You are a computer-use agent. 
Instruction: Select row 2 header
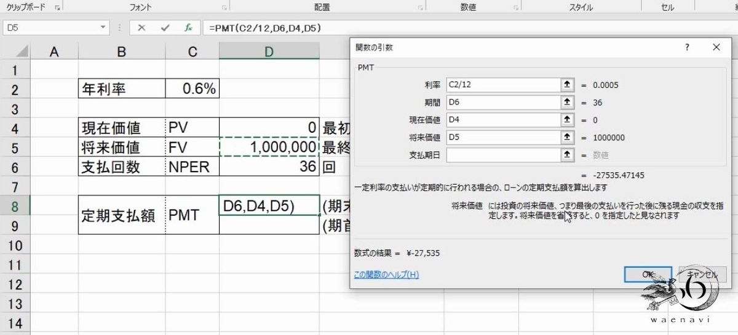tap(15, 90)
